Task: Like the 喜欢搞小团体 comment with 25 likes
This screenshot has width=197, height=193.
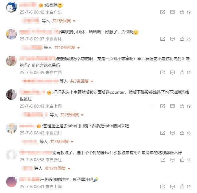Action: [x=182, y=39]
